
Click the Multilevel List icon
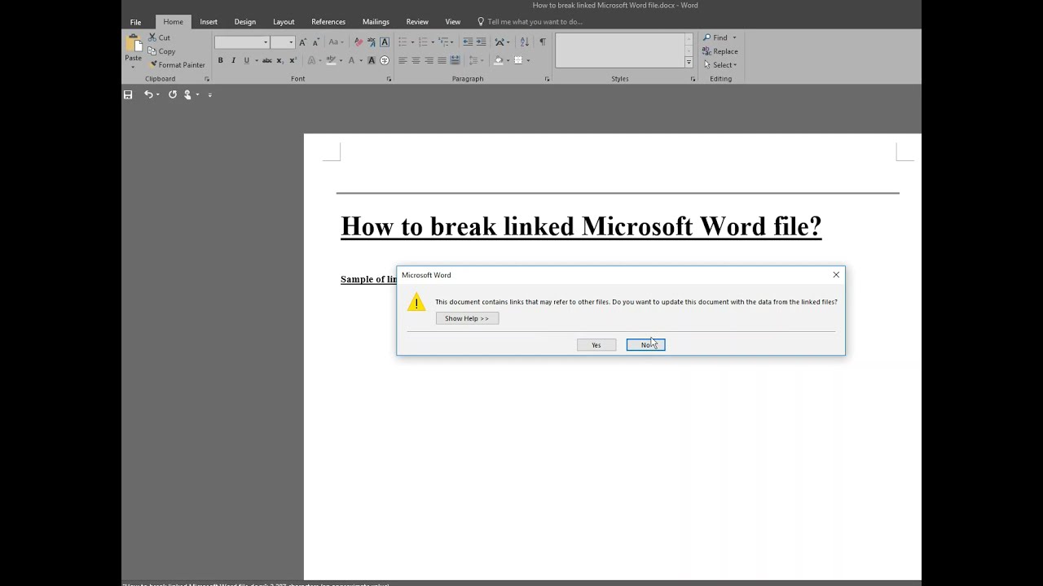443,42
